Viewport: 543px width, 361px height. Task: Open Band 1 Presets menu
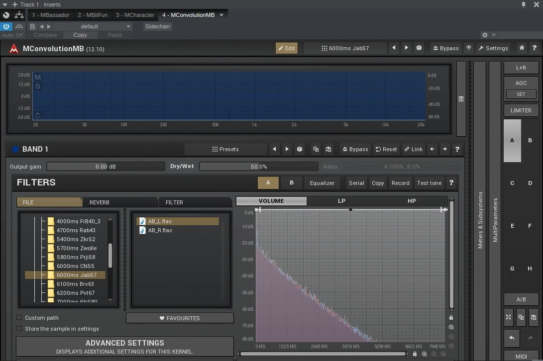pyautogui.click(x=225, y=149)
